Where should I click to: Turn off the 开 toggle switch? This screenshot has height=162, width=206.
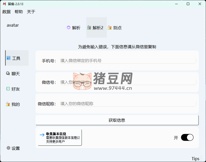pyautogui.click(x=187, y=138)
